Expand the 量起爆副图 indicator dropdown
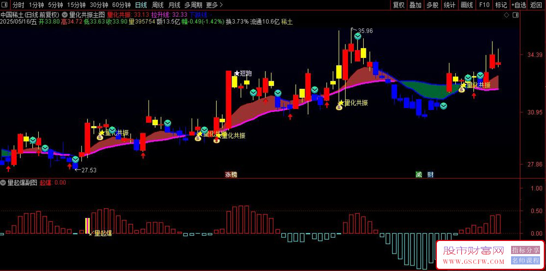 3,182
